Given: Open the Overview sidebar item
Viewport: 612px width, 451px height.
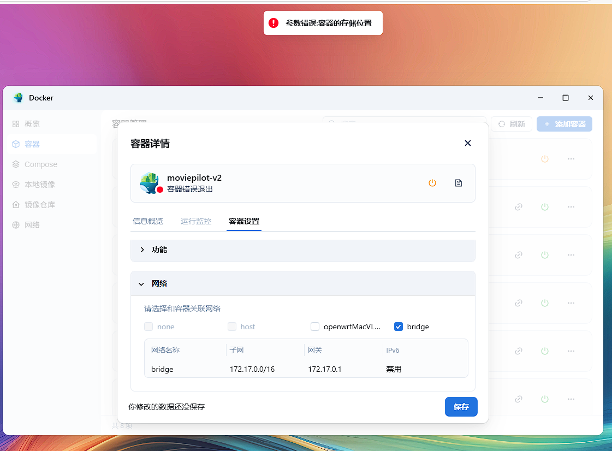Looking at the screenshot, I should click(x=32, y=124).
